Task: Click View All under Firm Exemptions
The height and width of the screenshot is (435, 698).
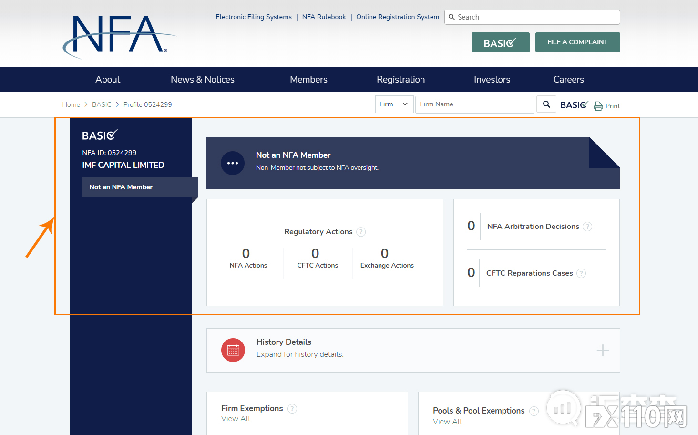Action: click(x=236, y=419)
